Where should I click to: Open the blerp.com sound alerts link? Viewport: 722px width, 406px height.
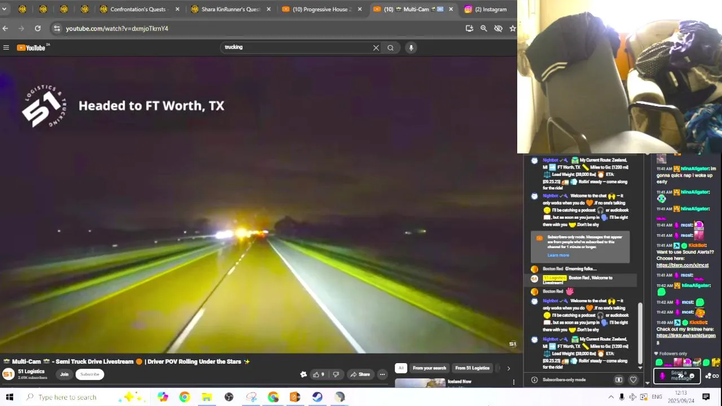click(683, 265)
